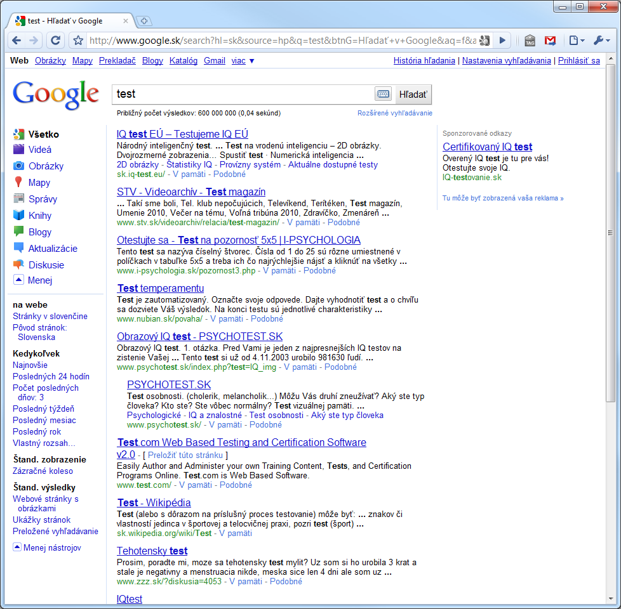Screen dimensions: 621x609
Task: Bookmark this page with the star icon
Action: point(78,41)
